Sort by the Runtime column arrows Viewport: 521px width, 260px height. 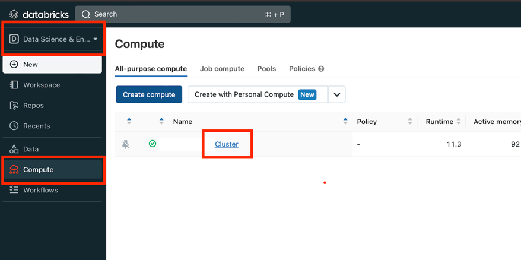[x=459, y=121]
